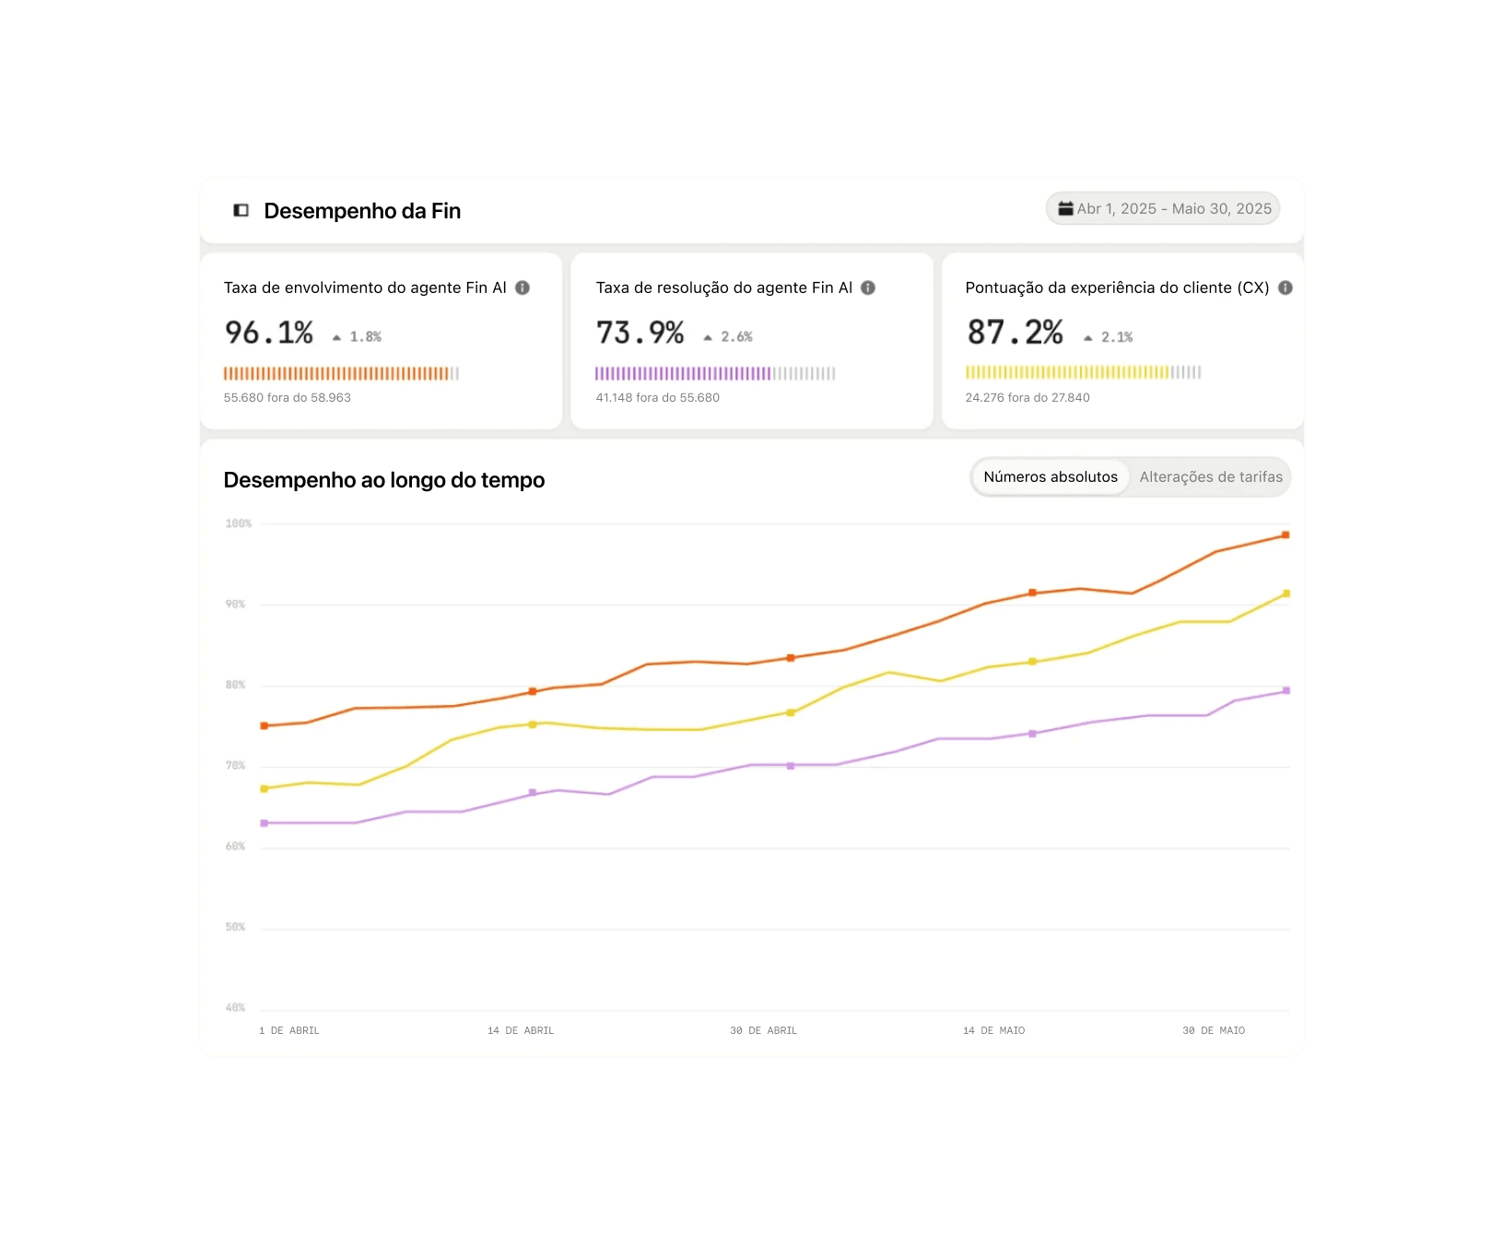
Task: Click the calendar icon in date range
Action: coord(1065,208)
